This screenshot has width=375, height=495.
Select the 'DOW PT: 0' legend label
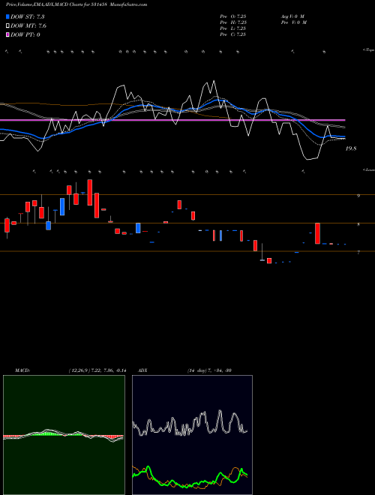coord(25,34)
